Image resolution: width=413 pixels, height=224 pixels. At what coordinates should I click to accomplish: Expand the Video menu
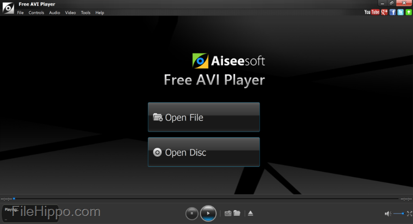coord(70,13)
